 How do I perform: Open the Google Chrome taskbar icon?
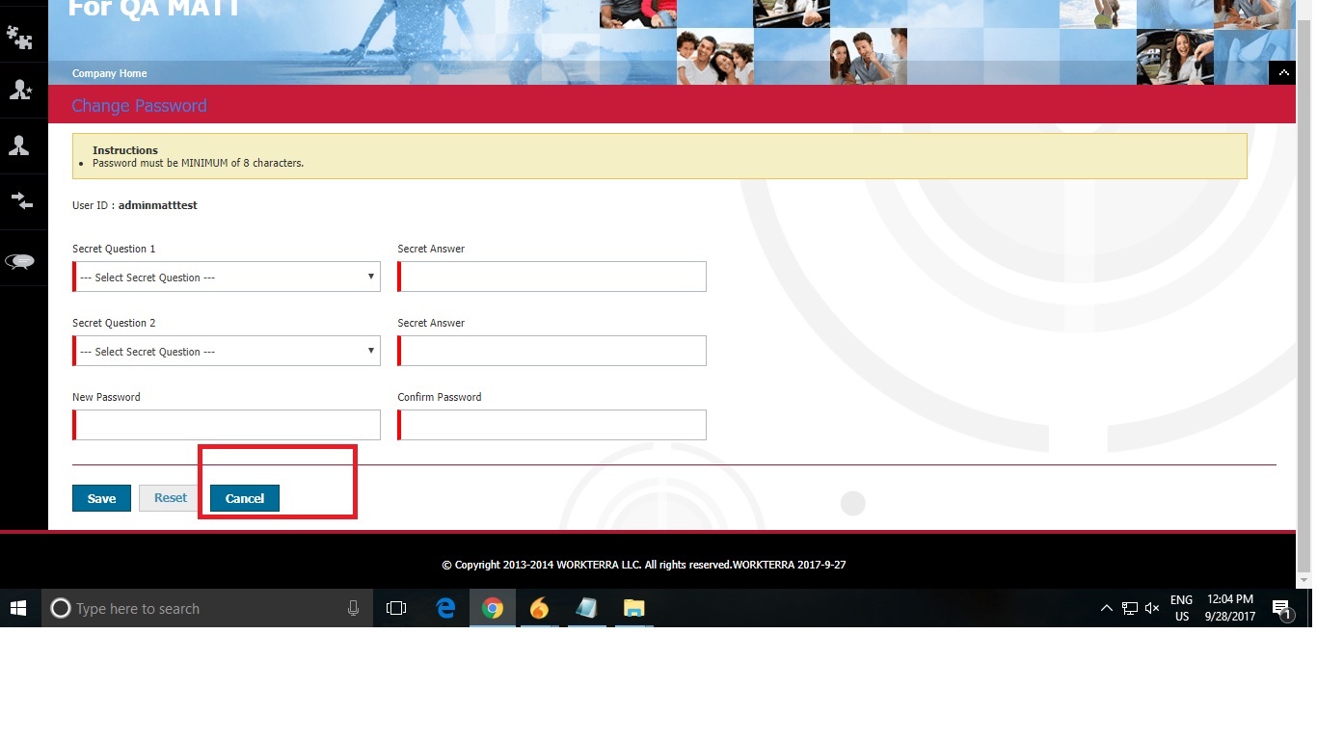[x=493, y=608]
